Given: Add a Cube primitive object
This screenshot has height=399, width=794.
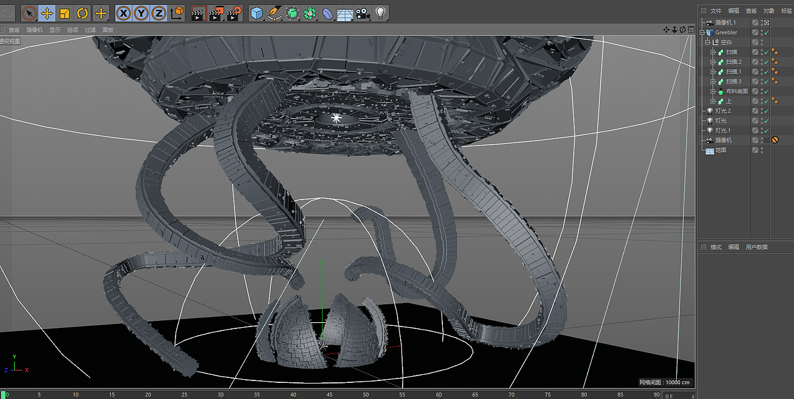Looking at the screenshot, I should click(257, 13).
